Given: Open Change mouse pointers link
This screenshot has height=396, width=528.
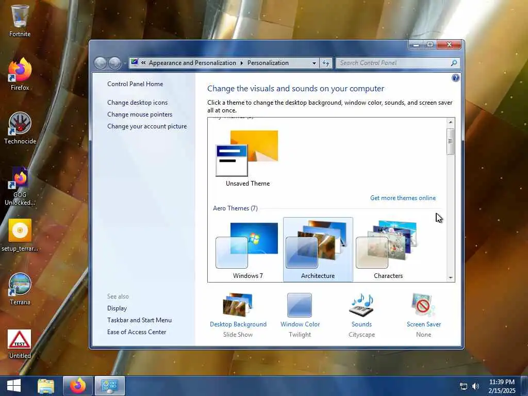Looking at the screenshot, I should point(140,114).
